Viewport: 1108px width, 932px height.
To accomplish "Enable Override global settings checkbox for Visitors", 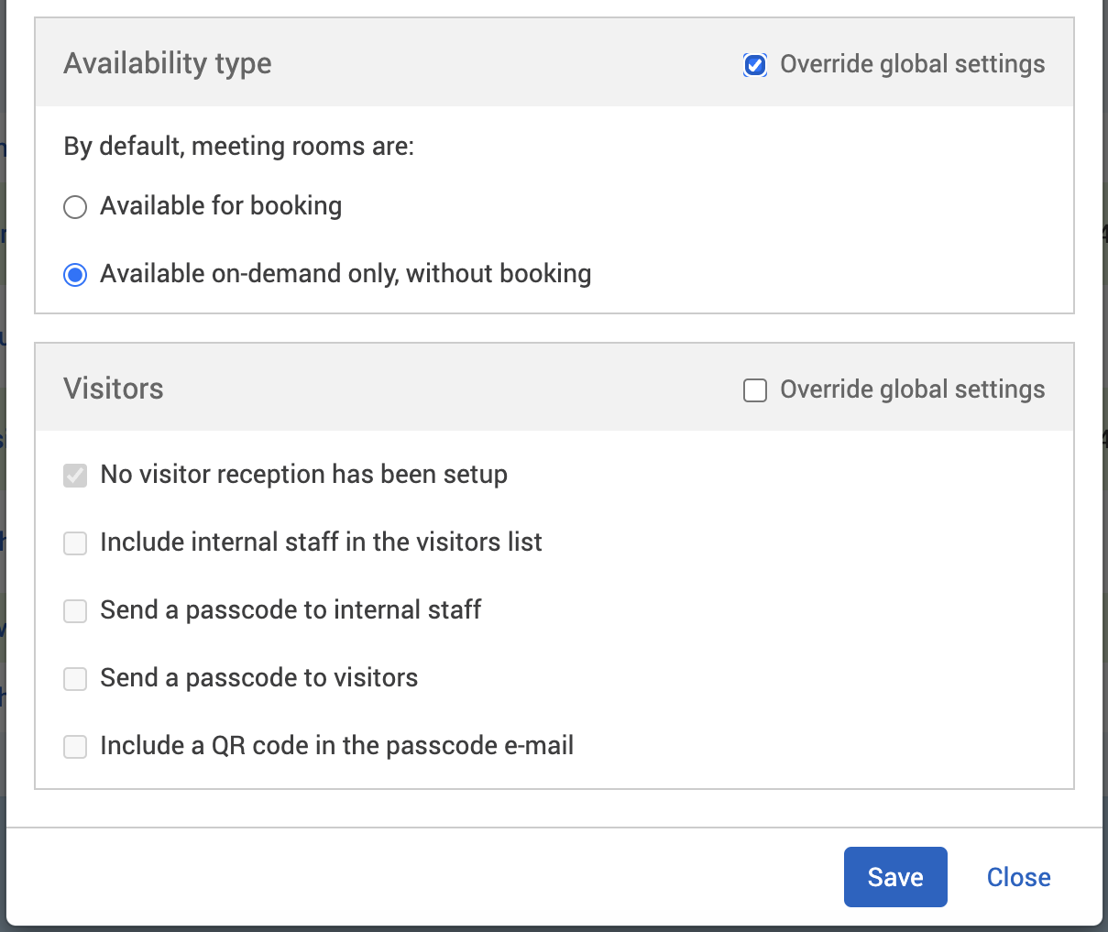I will [755, 390].
